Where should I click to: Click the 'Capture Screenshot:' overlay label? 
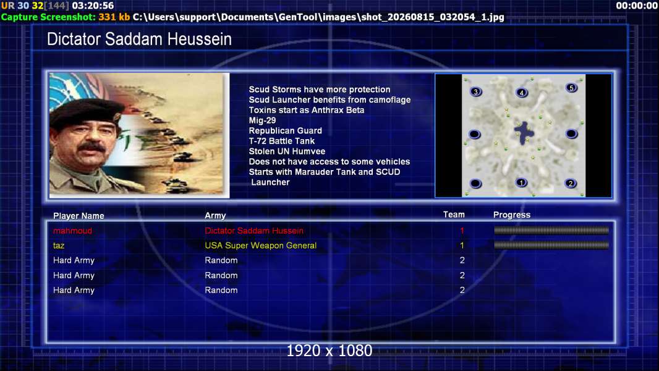48,17
